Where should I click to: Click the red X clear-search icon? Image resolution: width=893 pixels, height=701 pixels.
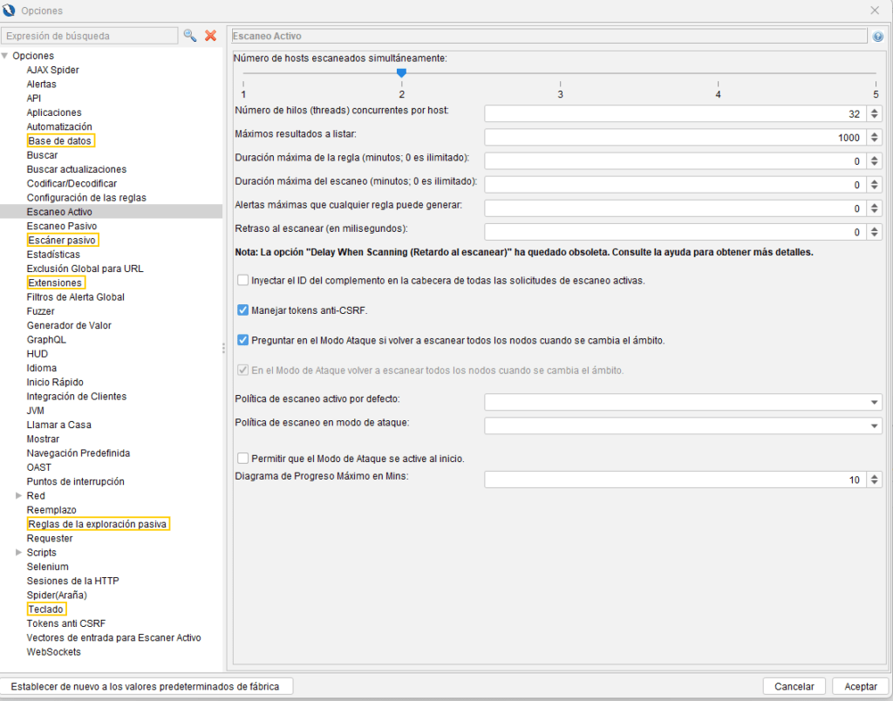point(210,36)
